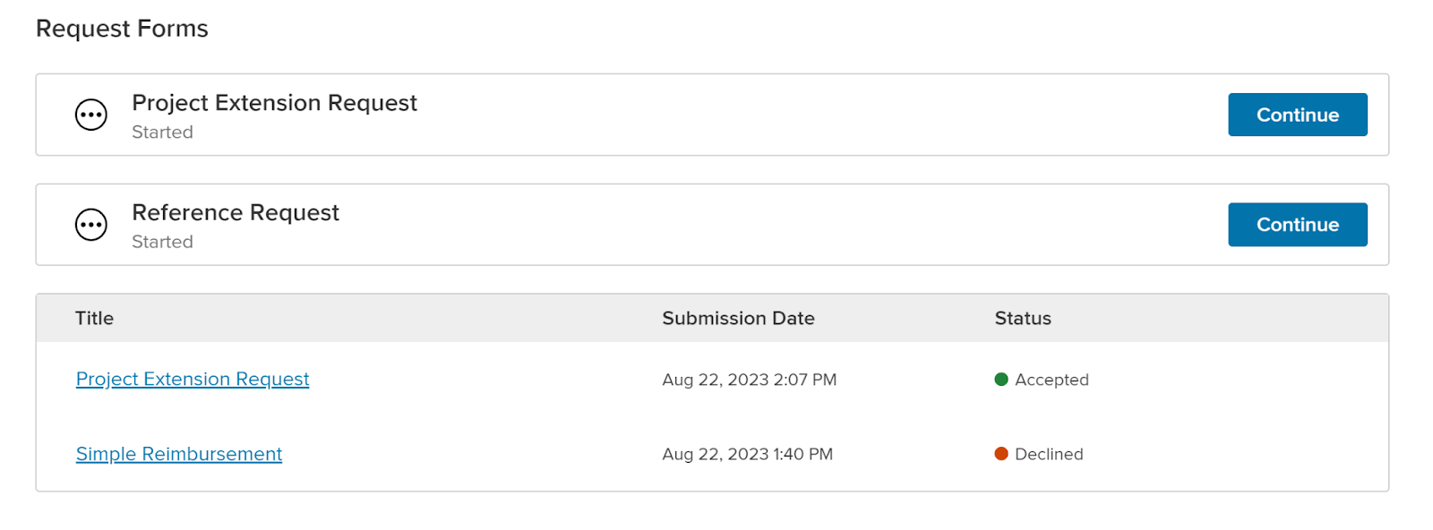The image size is (1433, 530).
Task: Click the orange Declined status dot
Action: tap(1001, 454)
